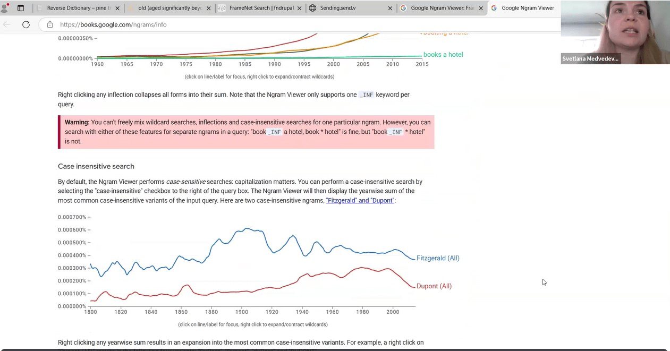
Task: Switch to the Sending.send.v tab
Action: pyautogui.click(x=351, y=8)
